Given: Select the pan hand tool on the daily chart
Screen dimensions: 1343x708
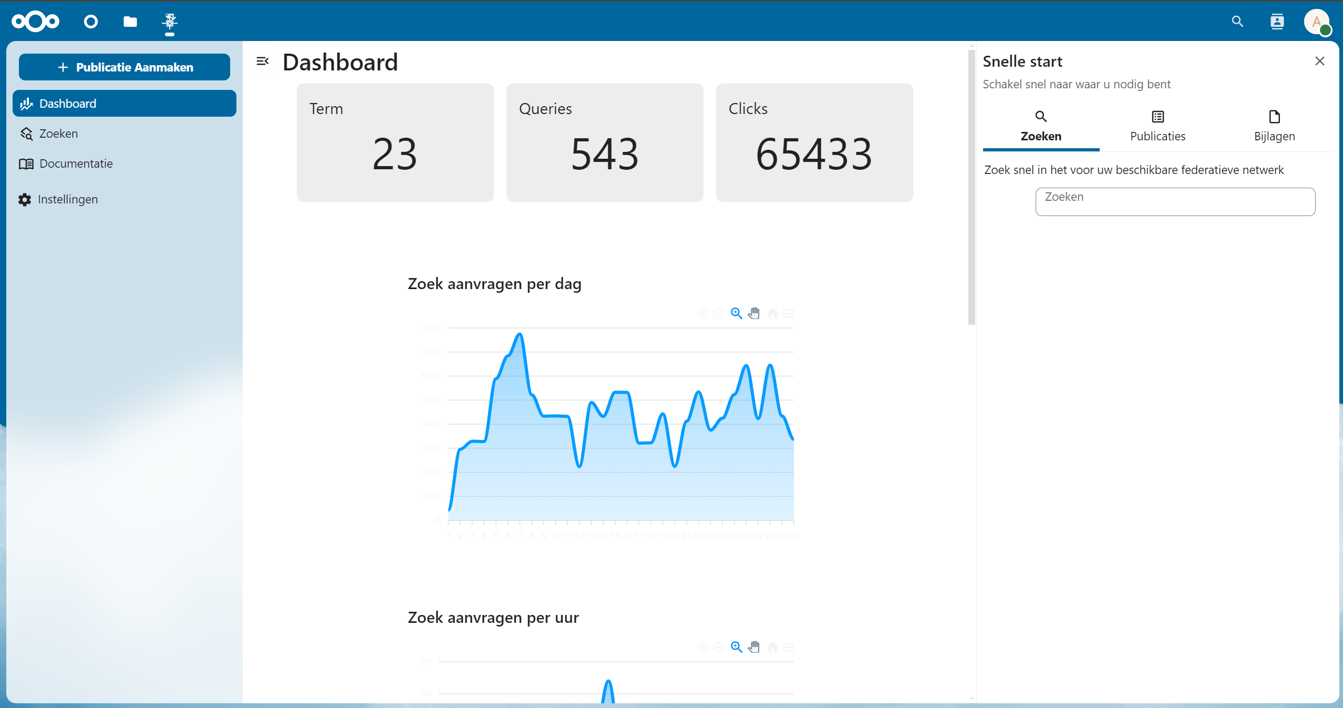Looking at the screenshot, I should coord(754,313).
